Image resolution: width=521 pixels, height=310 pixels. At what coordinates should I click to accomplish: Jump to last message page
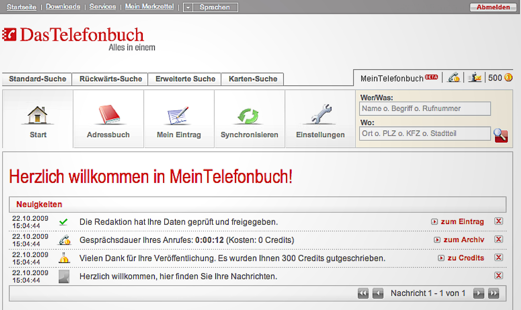pos(493,293)
